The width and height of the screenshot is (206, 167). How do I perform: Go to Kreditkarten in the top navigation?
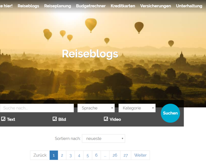[x=123, y=6]
